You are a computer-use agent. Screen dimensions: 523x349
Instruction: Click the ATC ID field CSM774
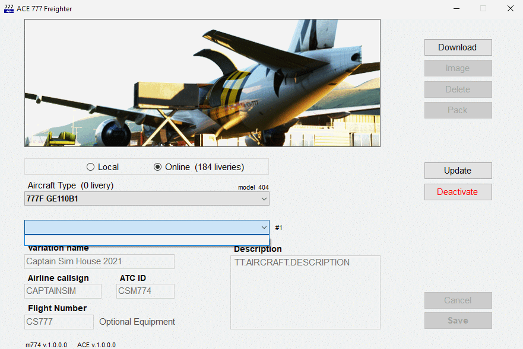pyautogui.click(x=145, y=291)
